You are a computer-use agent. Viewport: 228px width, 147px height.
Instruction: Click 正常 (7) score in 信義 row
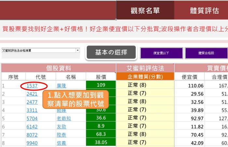[x=137, y=142]
